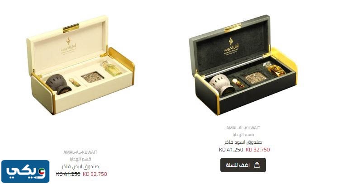Open AMAL-AL-KUWAIT brand link under black box

(x=243, y=128)
